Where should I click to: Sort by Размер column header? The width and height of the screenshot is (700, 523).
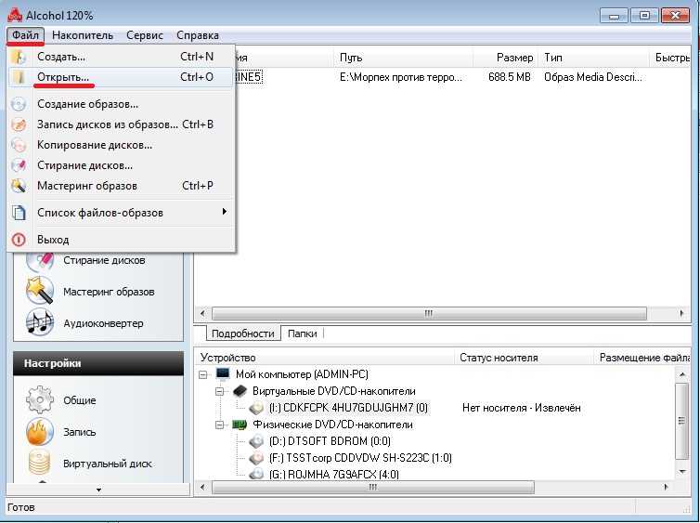tap(505, 58)
